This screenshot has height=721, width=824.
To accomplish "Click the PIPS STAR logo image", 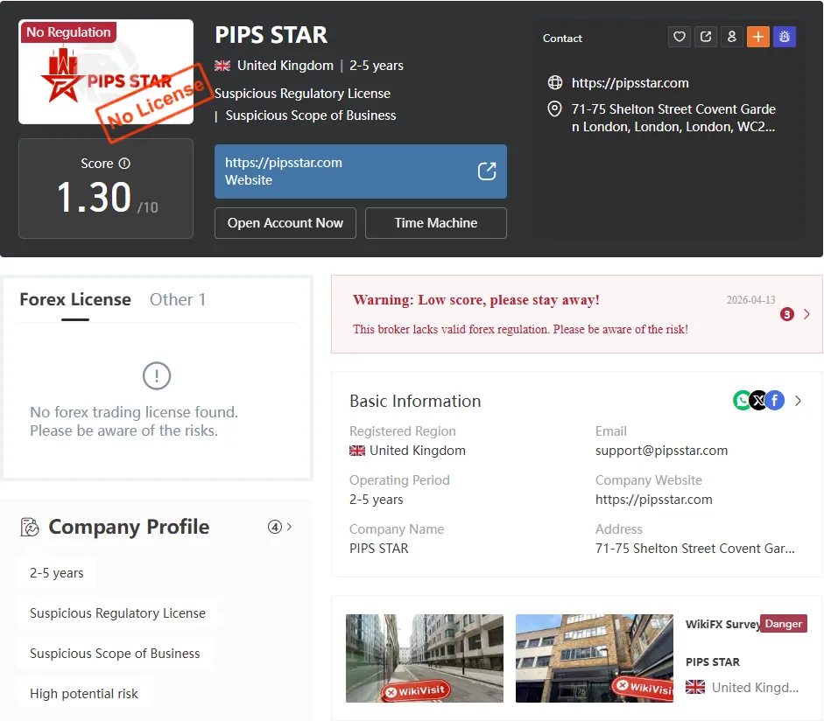I will (x=106, y=72).
